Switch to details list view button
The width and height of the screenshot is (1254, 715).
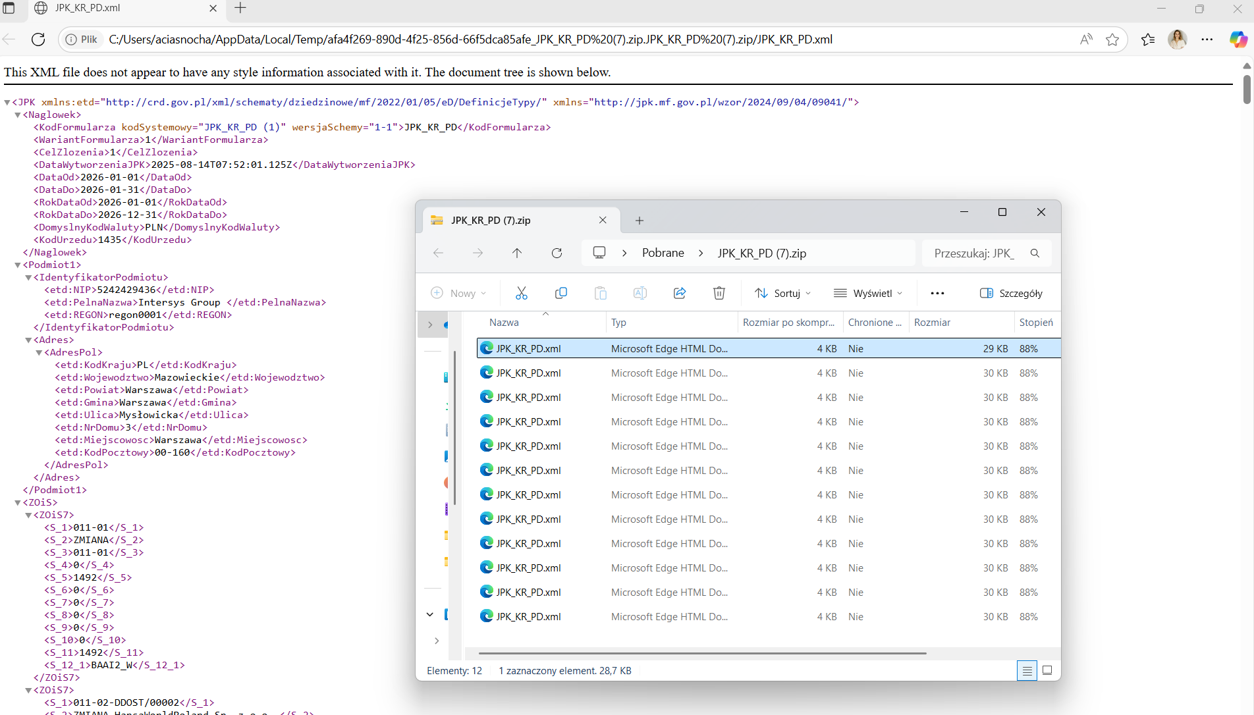(1027, 670)
